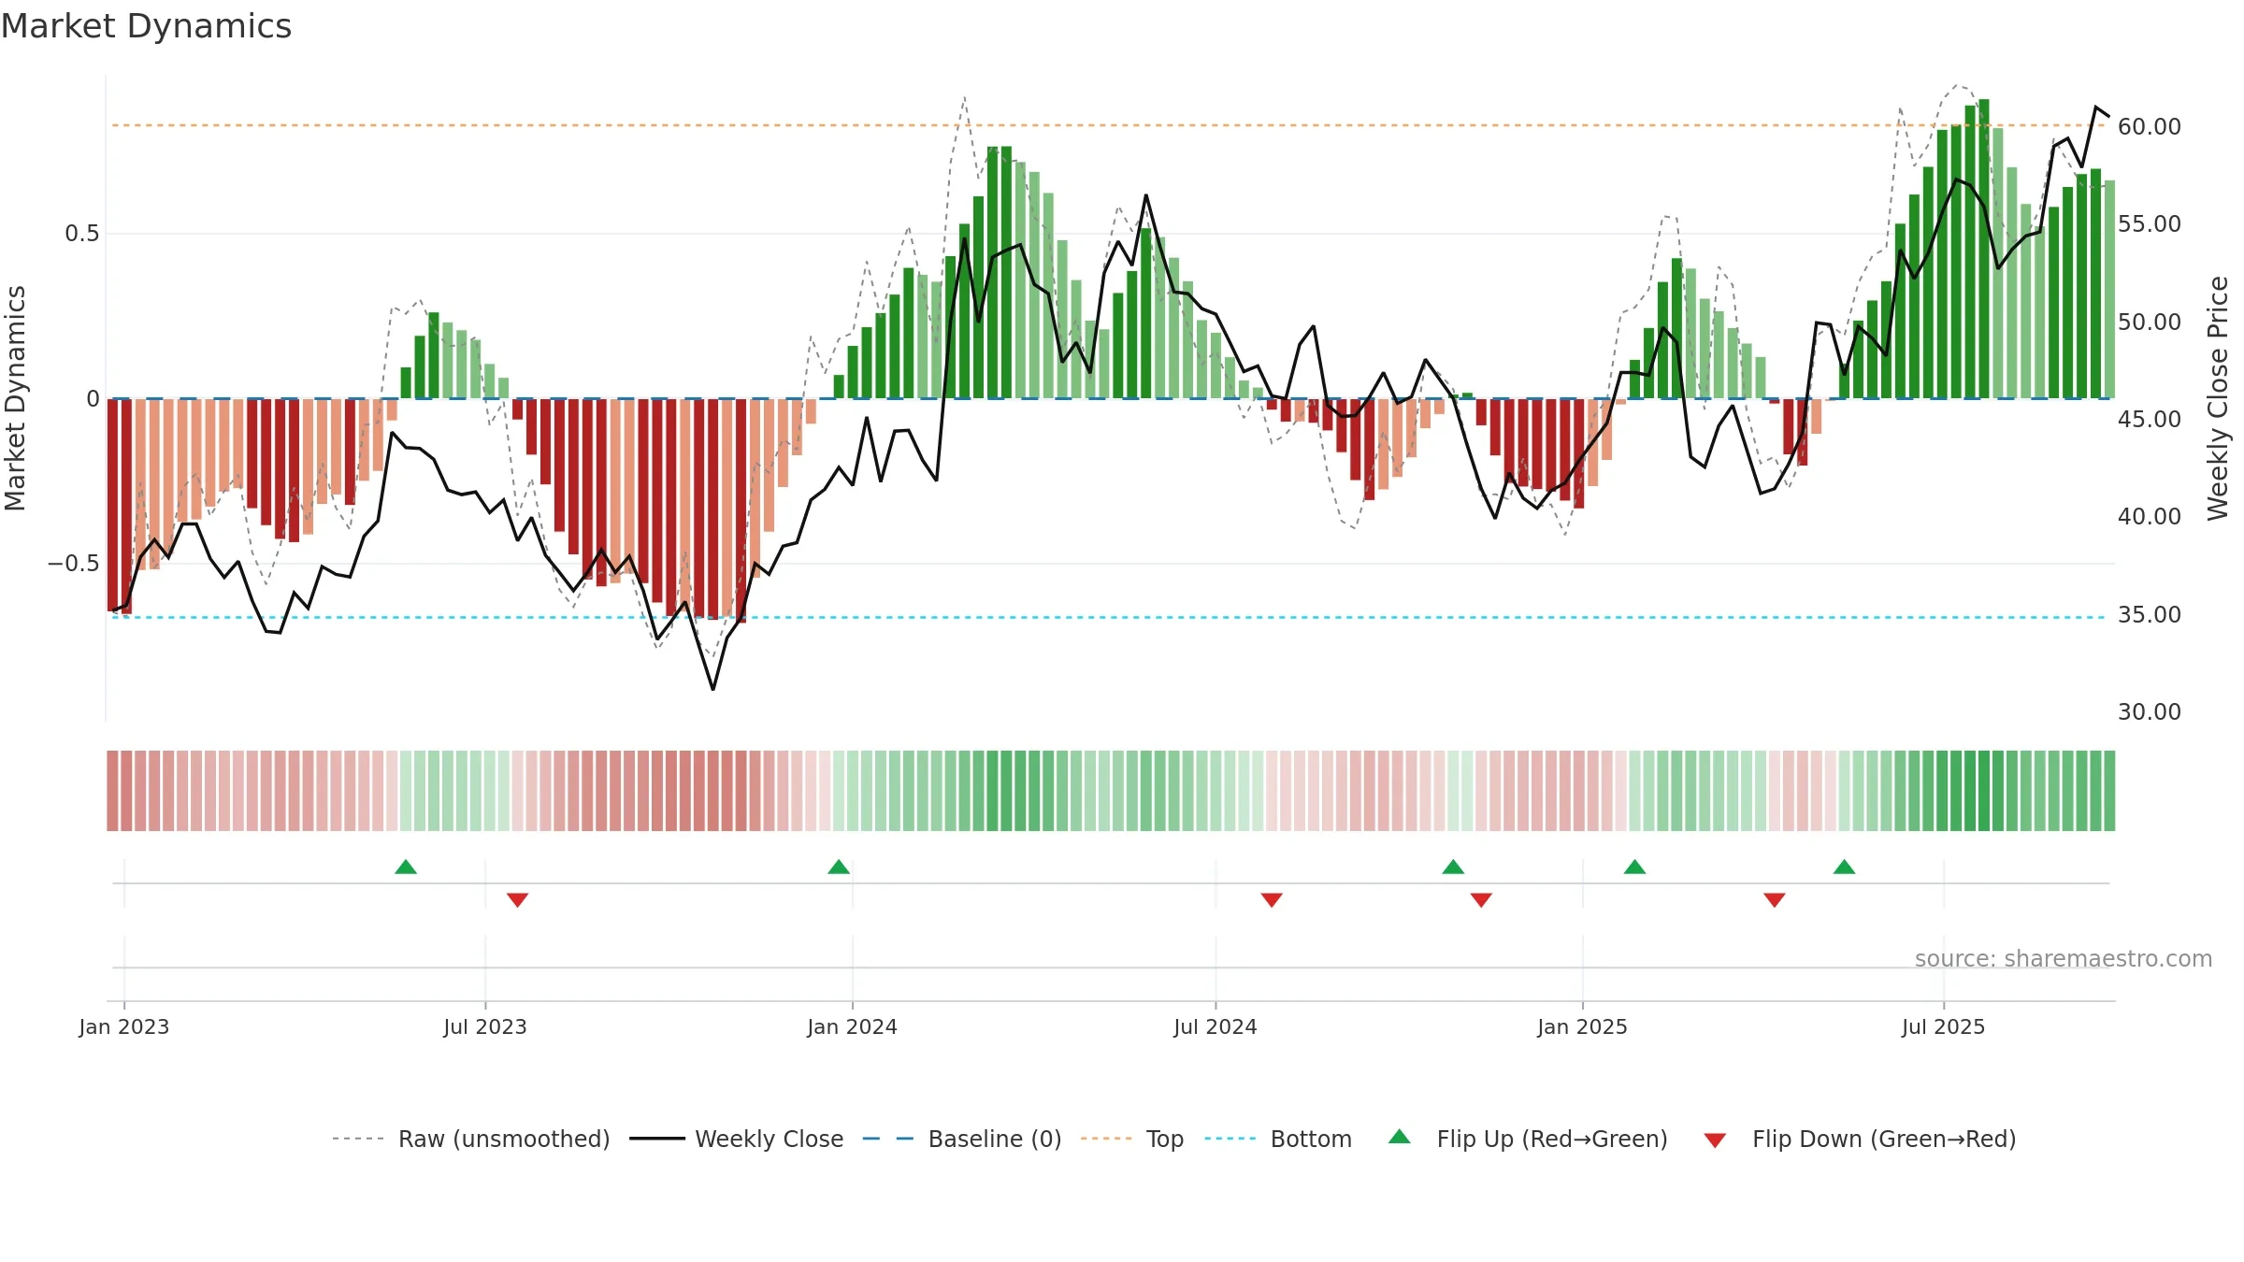Click the Top legend label
This screenshot has height=1262, width=2244.
coord(1165,1139)
